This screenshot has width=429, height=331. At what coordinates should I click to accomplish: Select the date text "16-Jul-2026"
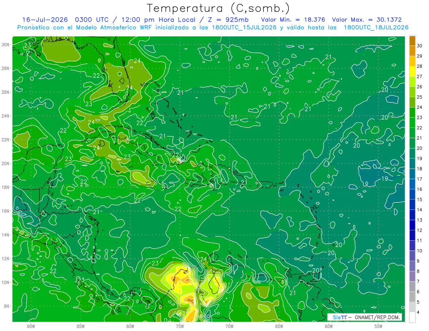click(45, 19)
